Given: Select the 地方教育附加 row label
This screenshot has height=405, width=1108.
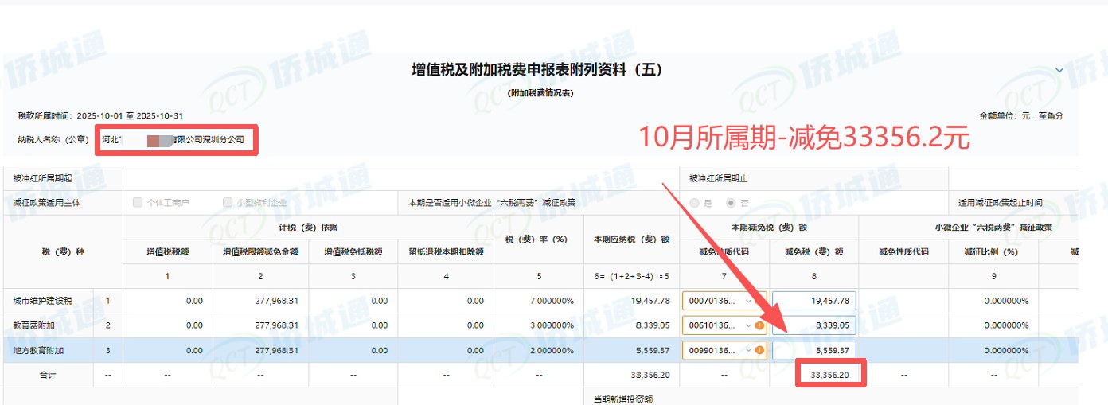Looking at the screenshot, I should point(38,350).
